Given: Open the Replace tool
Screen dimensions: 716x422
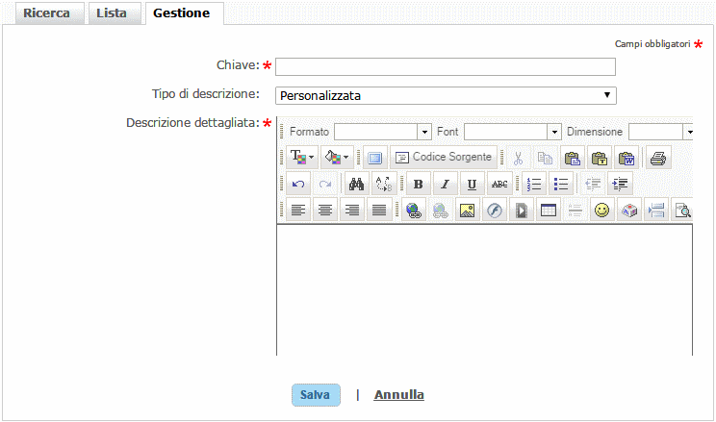Looking at the screenshot, I should [x=384, y=184].
